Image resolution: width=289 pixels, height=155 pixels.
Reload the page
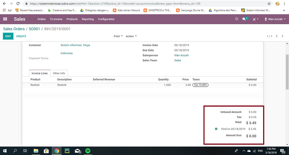18,4
